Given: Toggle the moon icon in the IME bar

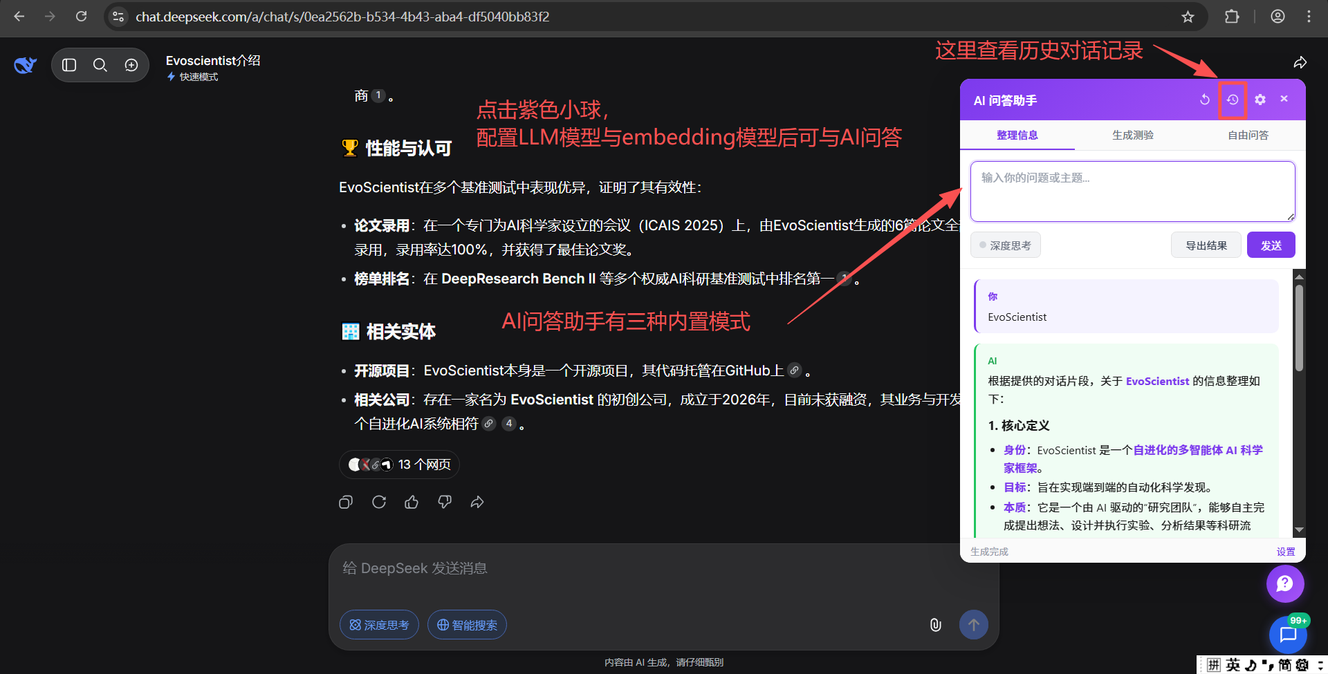Looking at the screenshot, I should point(1251,665).
